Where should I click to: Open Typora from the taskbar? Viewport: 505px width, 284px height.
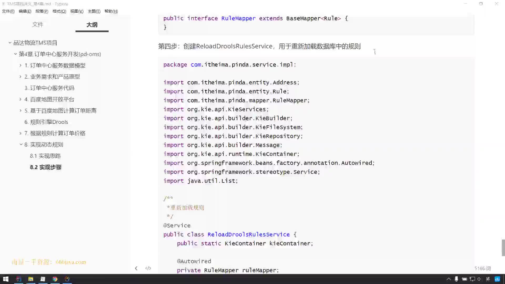point(43,279)
